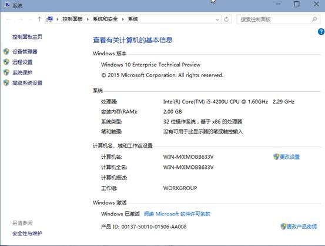Screen dimensions: 325x246
Task: Click the forward arrow navigation icon
Action: [x=20, y=19]
